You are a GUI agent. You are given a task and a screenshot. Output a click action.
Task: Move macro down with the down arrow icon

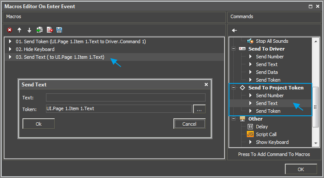point(29,30)
